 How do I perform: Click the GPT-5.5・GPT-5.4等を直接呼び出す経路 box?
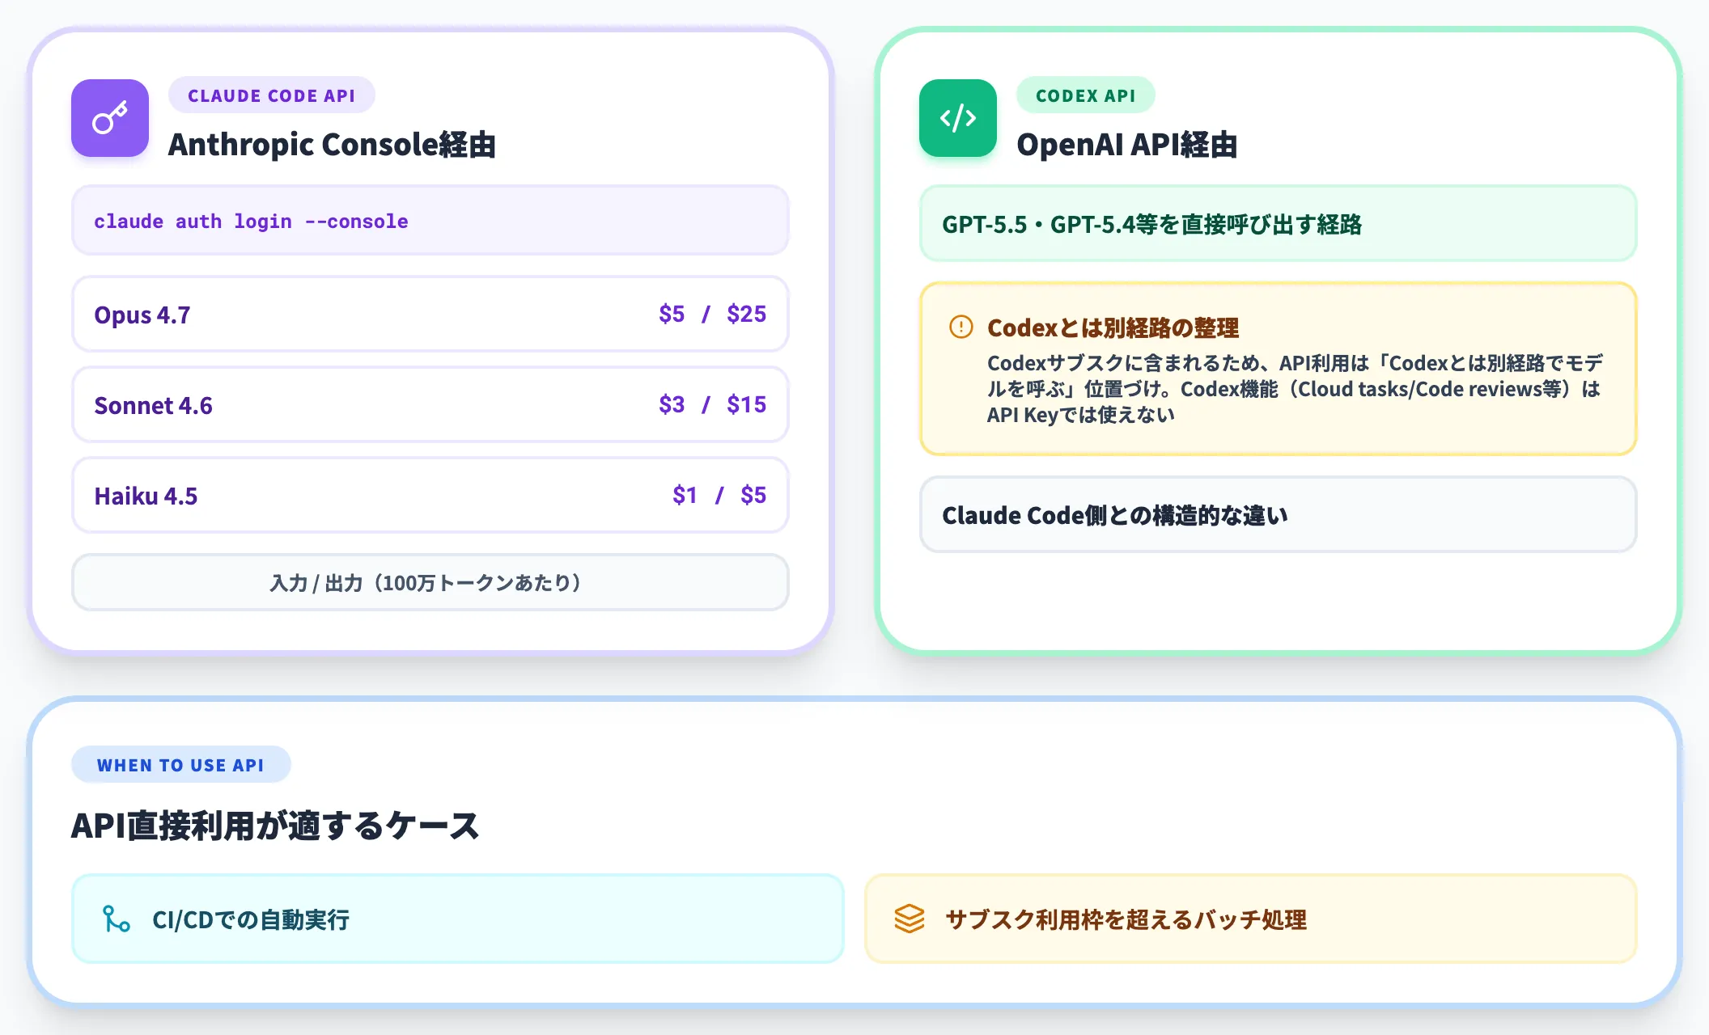click(1279, 224)
